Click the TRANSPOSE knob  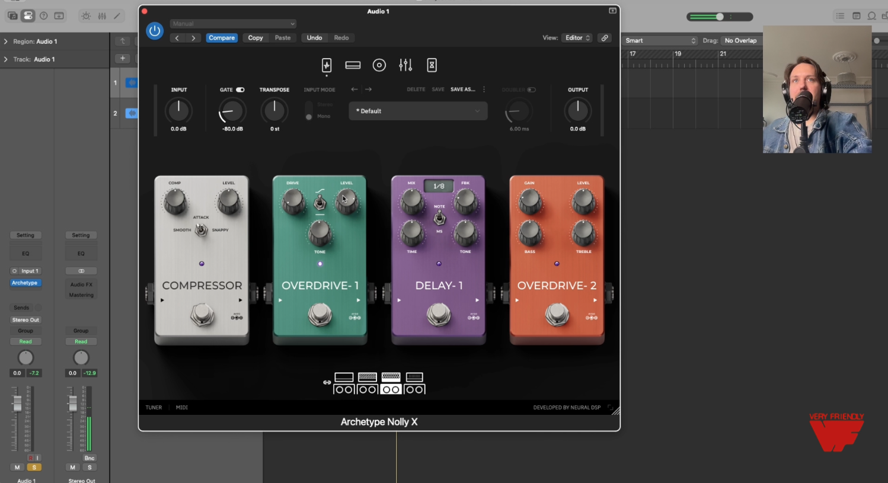pos(274,110)
